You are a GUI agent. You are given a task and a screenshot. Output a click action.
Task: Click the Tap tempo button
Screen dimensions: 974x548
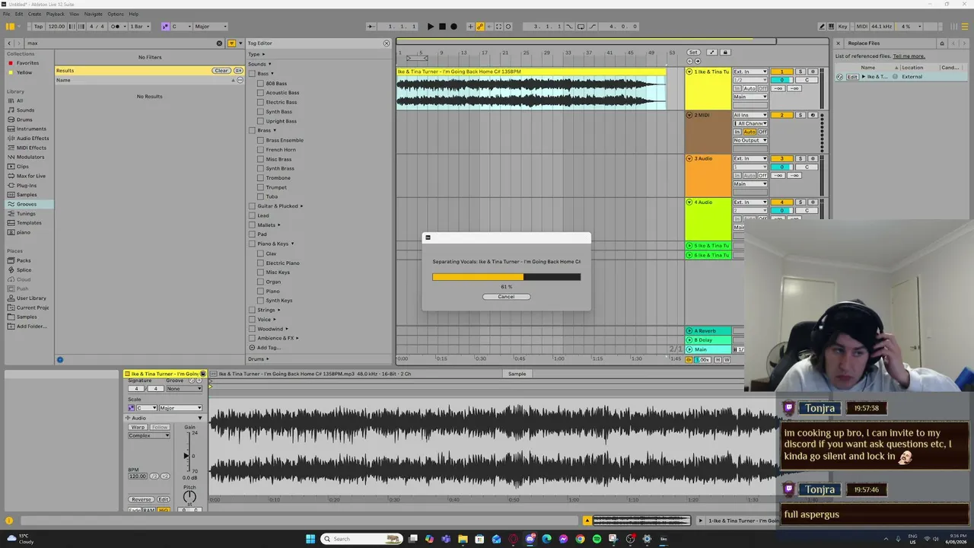pos(38,27)
